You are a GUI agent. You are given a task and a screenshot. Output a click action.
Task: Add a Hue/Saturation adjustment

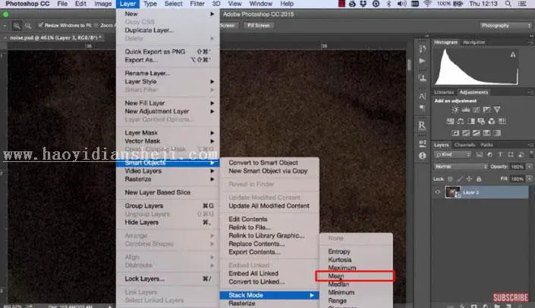coord(450,121)
